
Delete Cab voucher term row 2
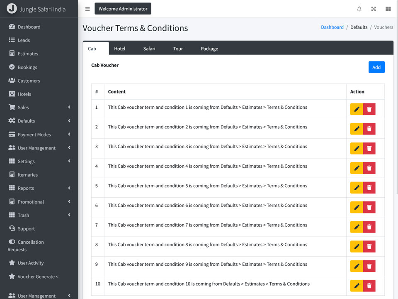tap(369, 129)
